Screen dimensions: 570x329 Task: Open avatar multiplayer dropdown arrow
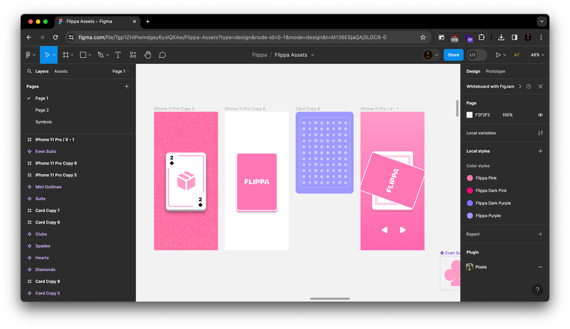pyautogui.click(x=436, y=55)
